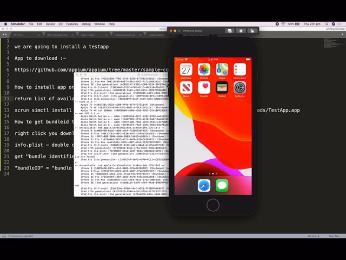Open Messages from the simulator dock
Image resolution: width=346 pixels, height=260 pixels.
tap(222, 185)
